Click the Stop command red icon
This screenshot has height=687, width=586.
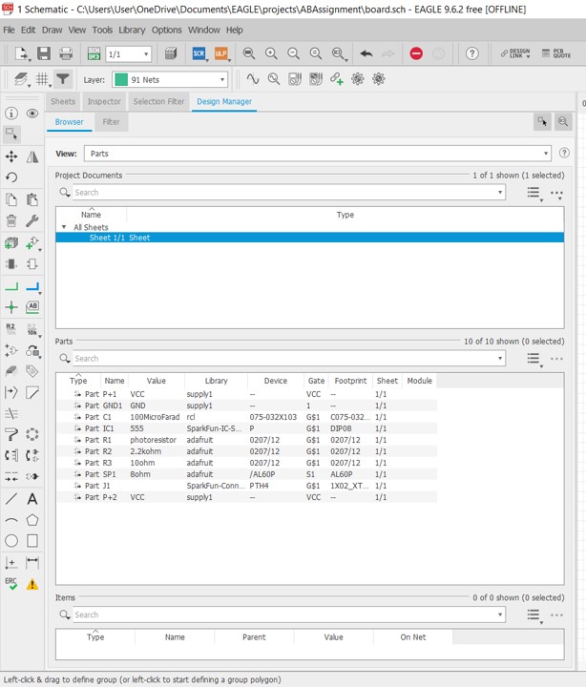click(416, 53)
